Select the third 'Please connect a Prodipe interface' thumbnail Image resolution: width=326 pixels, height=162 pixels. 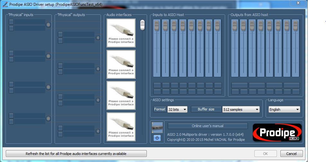pos(121,95)
